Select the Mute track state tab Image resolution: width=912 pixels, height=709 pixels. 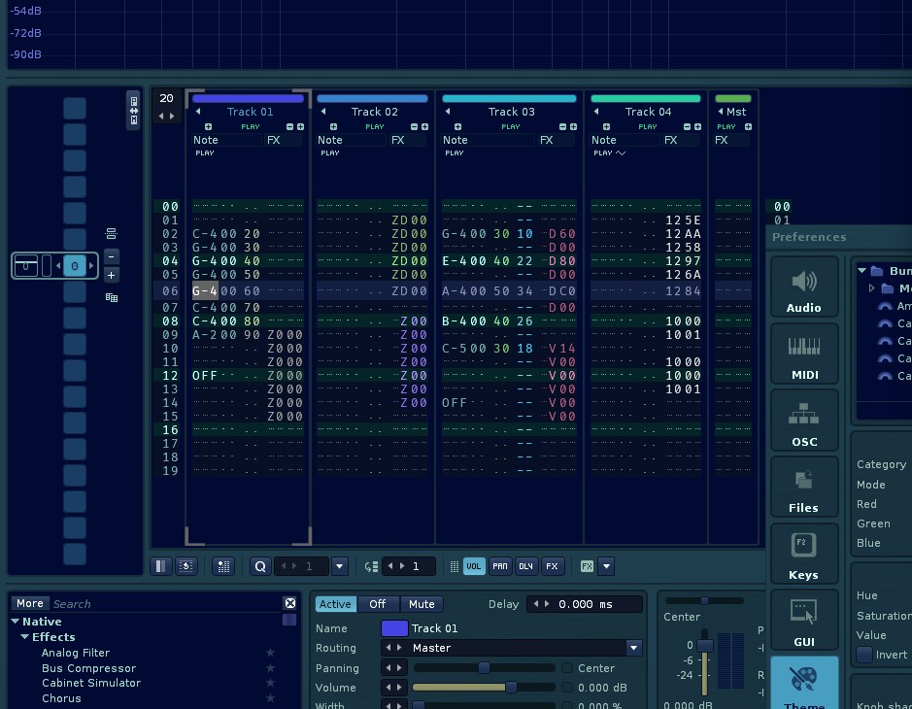[422, 604]
